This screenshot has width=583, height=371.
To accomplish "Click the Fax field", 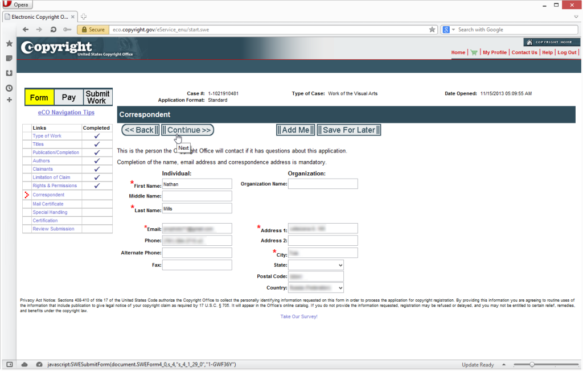I will 197,265.
